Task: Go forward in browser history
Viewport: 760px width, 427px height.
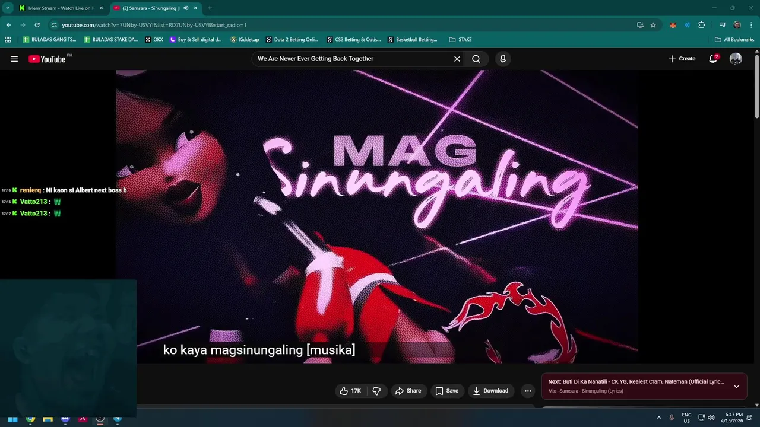Action: click(23, 25)
